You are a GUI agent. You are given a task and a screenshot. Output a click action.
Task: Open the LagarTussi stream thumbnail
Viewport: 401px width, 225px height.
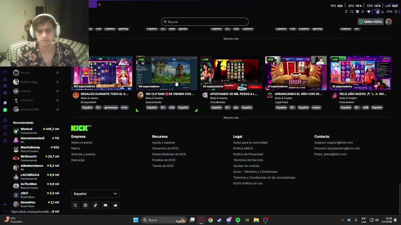[x=296, y=73]
